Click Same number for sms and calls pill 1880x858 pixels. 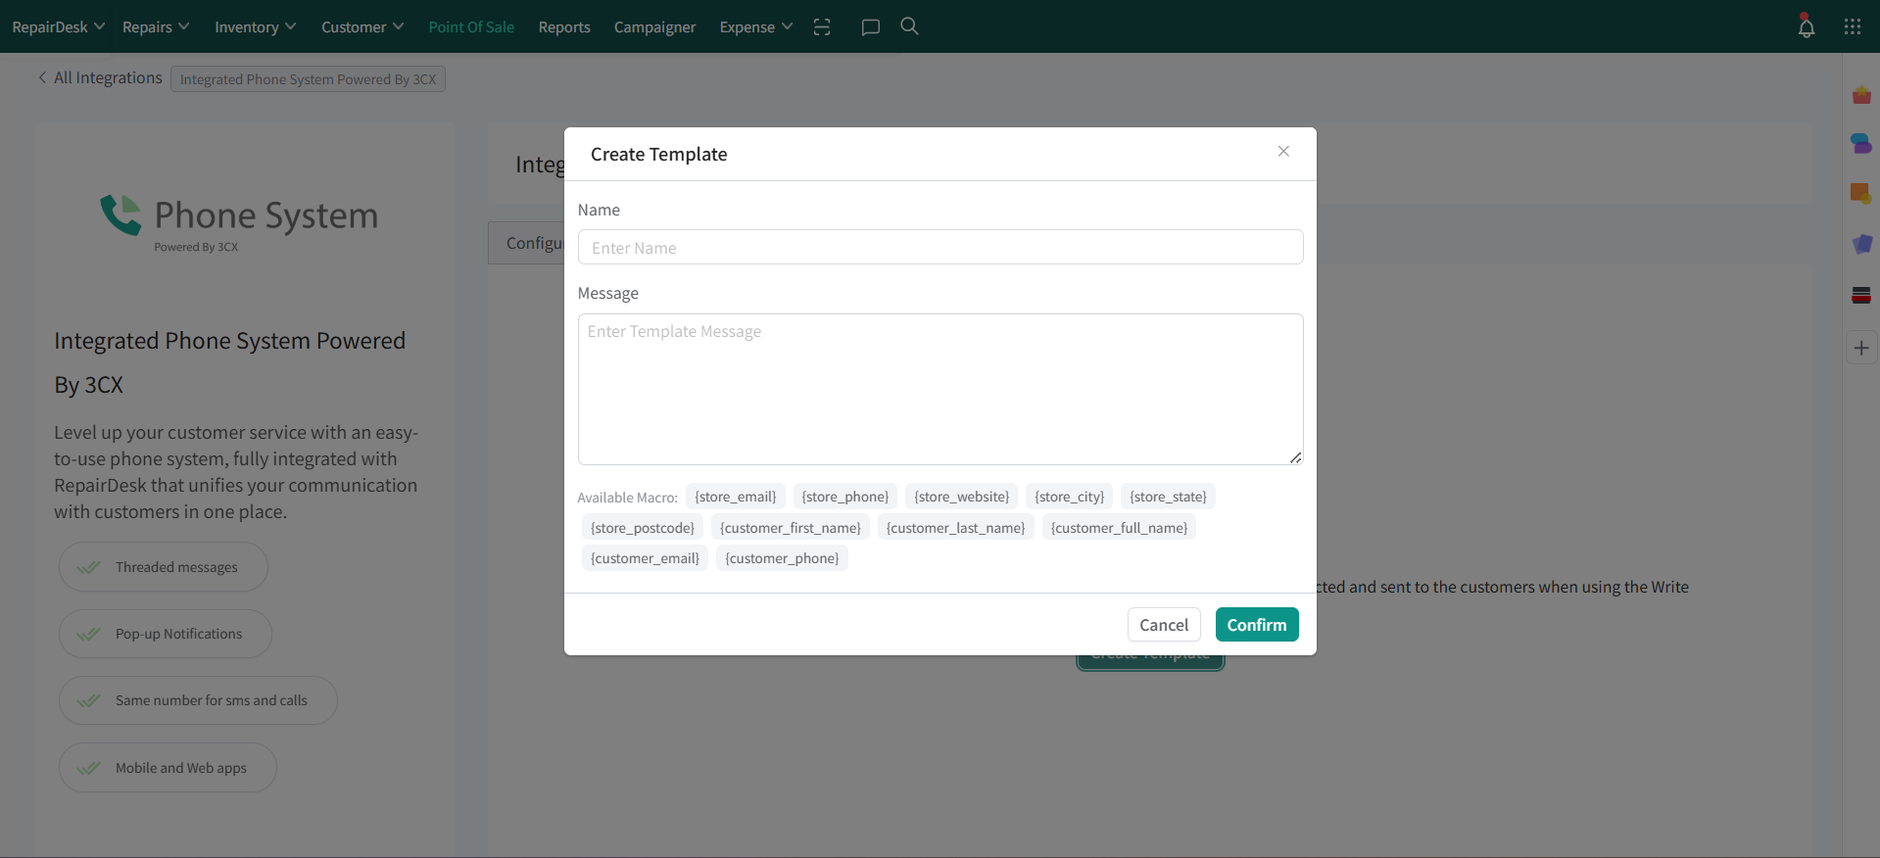pyautogui.click(x=198, y=700)
